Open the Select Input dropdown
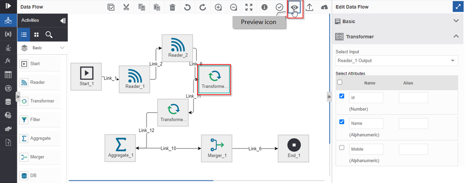This screenshot has height=183, width=465. tap(397, 61)
